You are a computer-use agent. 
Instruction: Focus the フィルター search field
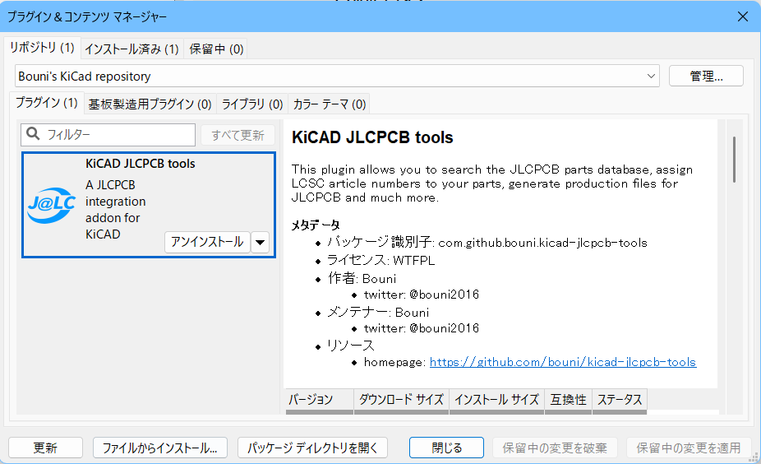(x=108, y=135)
